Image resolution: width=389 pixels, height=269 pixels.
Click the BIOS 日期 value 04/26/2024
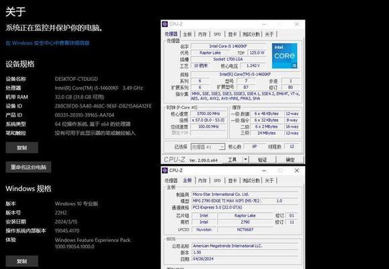245,258
